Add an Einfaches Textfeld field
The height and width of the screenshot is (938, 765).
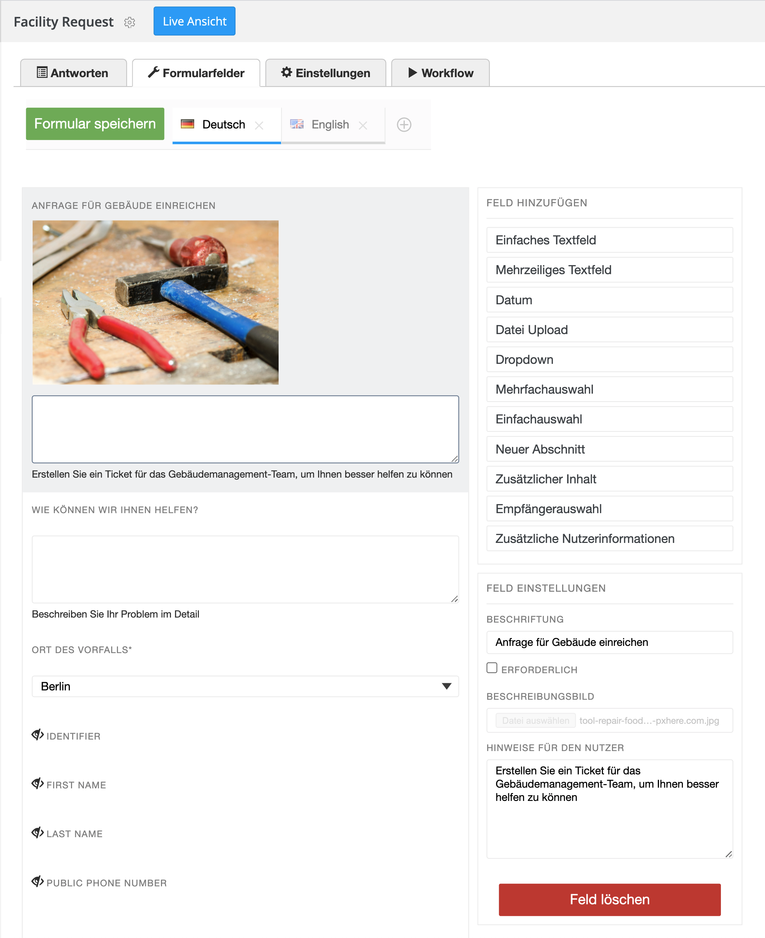click(610, 240)
